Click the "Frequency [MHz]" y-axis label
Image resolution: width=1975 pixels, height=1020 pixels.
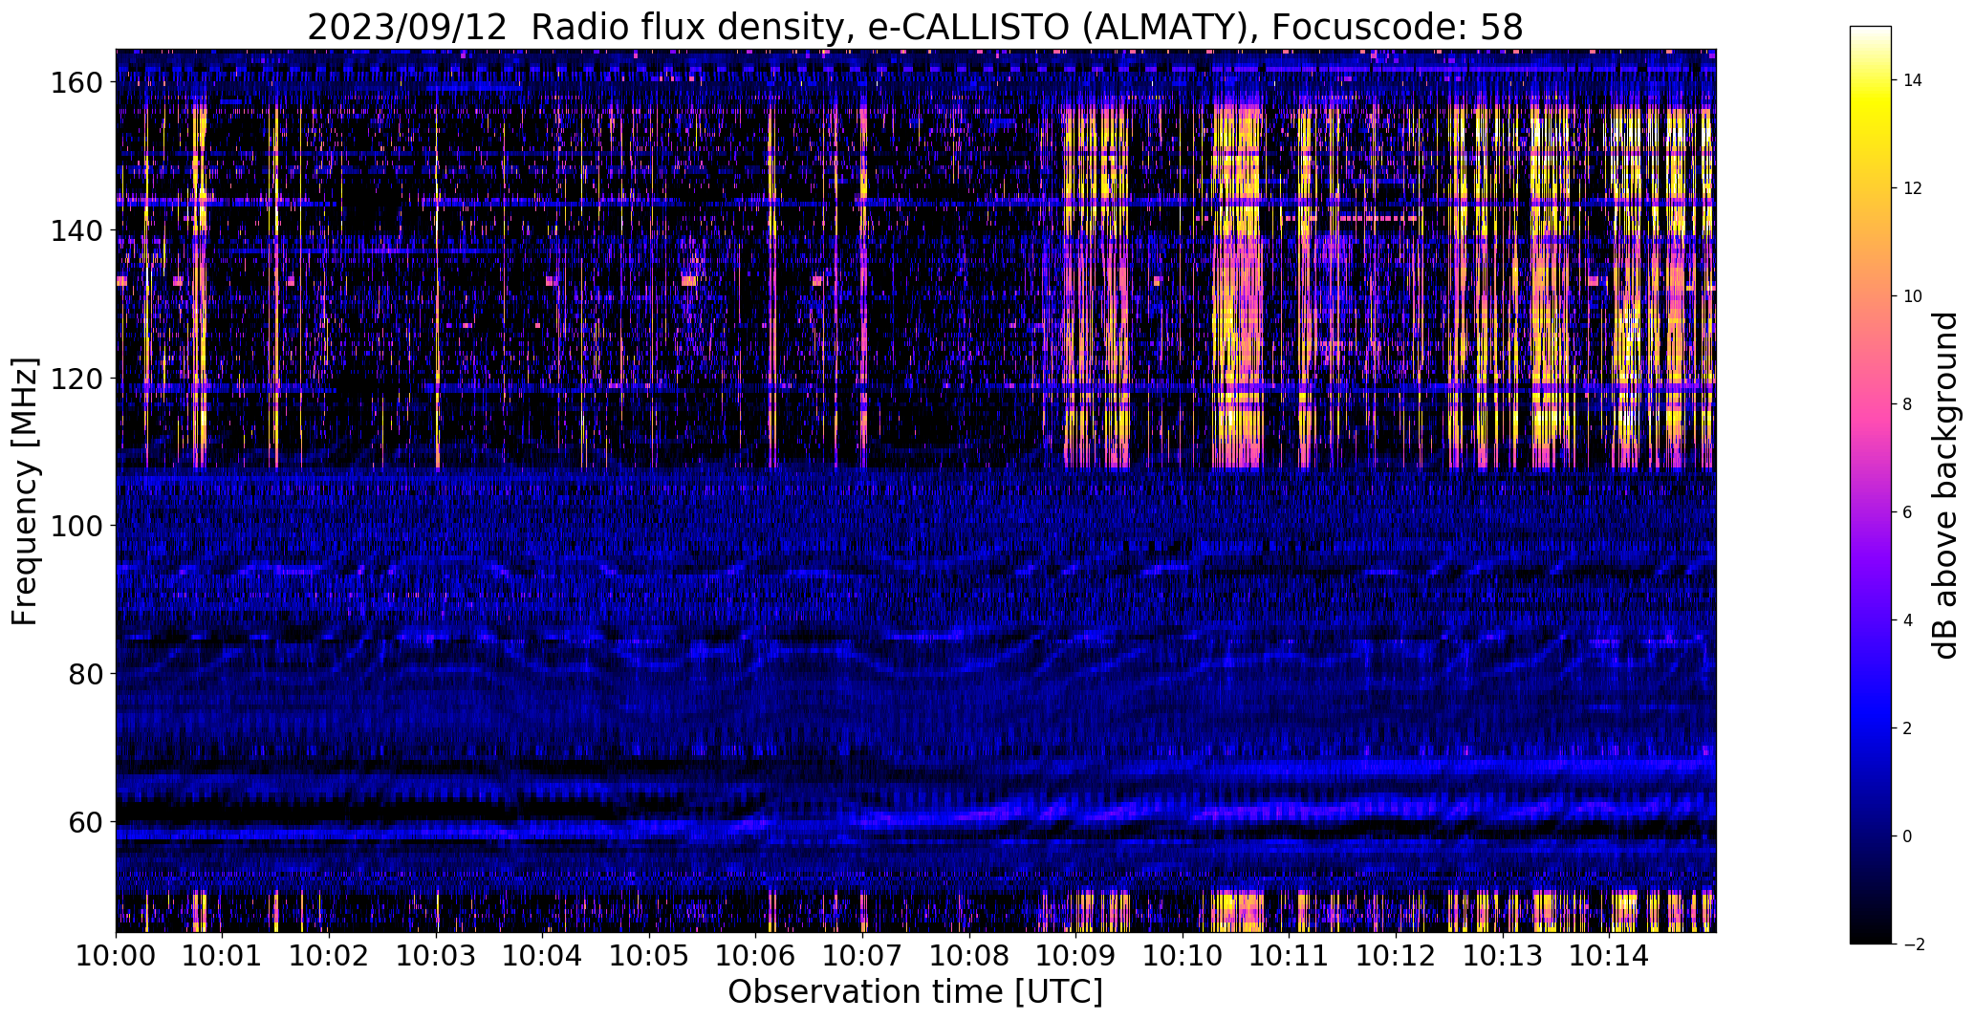pos(25,491)
